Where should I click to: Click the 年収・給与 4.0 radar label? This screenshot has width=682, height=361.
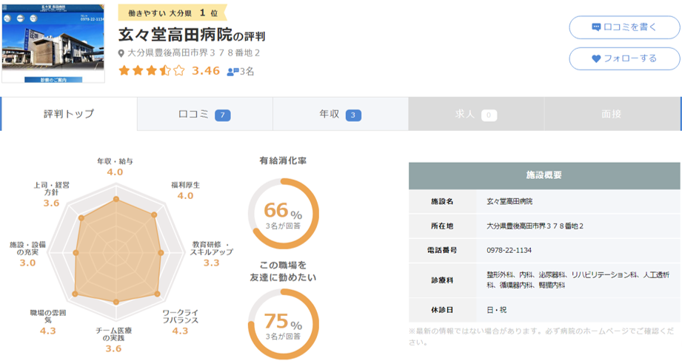click(x=115, y=167)
